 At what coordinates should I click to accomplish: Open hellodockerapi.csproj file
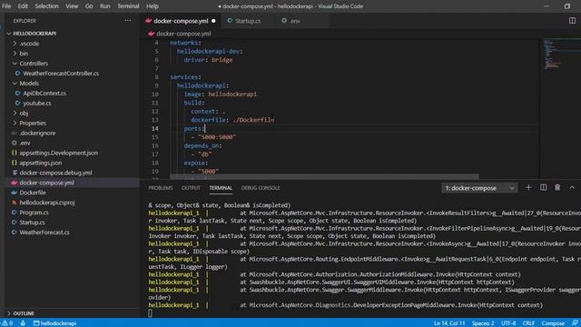tap(47, 203)
